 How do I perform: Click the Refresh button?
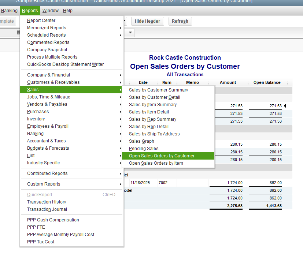click(180, 21)
